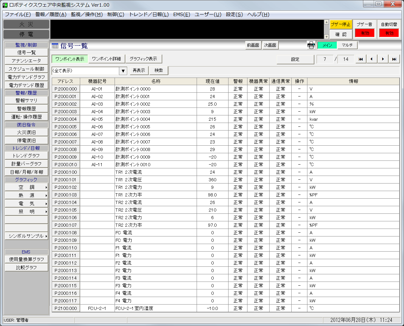The image size is (404, 326).
Task: Select ワンポイント詳細 view
Action: (106, 59)
